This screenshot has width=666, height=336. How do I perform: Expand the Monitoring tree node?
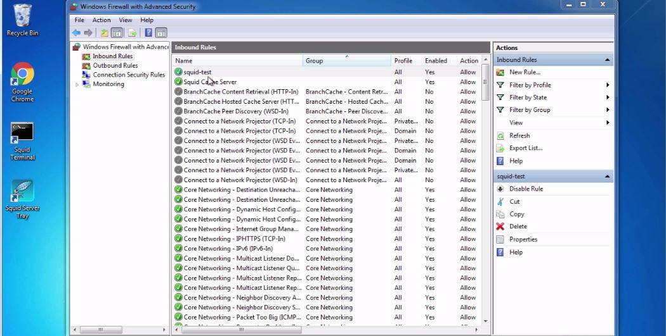tap(77, 85)
